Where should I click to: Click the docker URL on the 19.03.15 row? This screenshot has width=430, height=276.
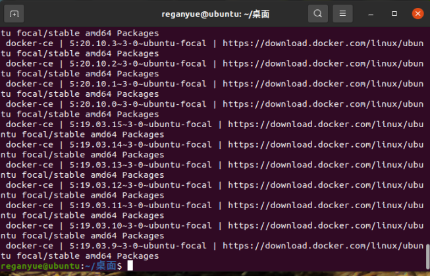326,124
